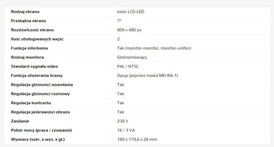This screenshot has height=147, width=274.
Task: Click the 'Funkcja interkomu' row label
Action: click(x=29, y=48)
